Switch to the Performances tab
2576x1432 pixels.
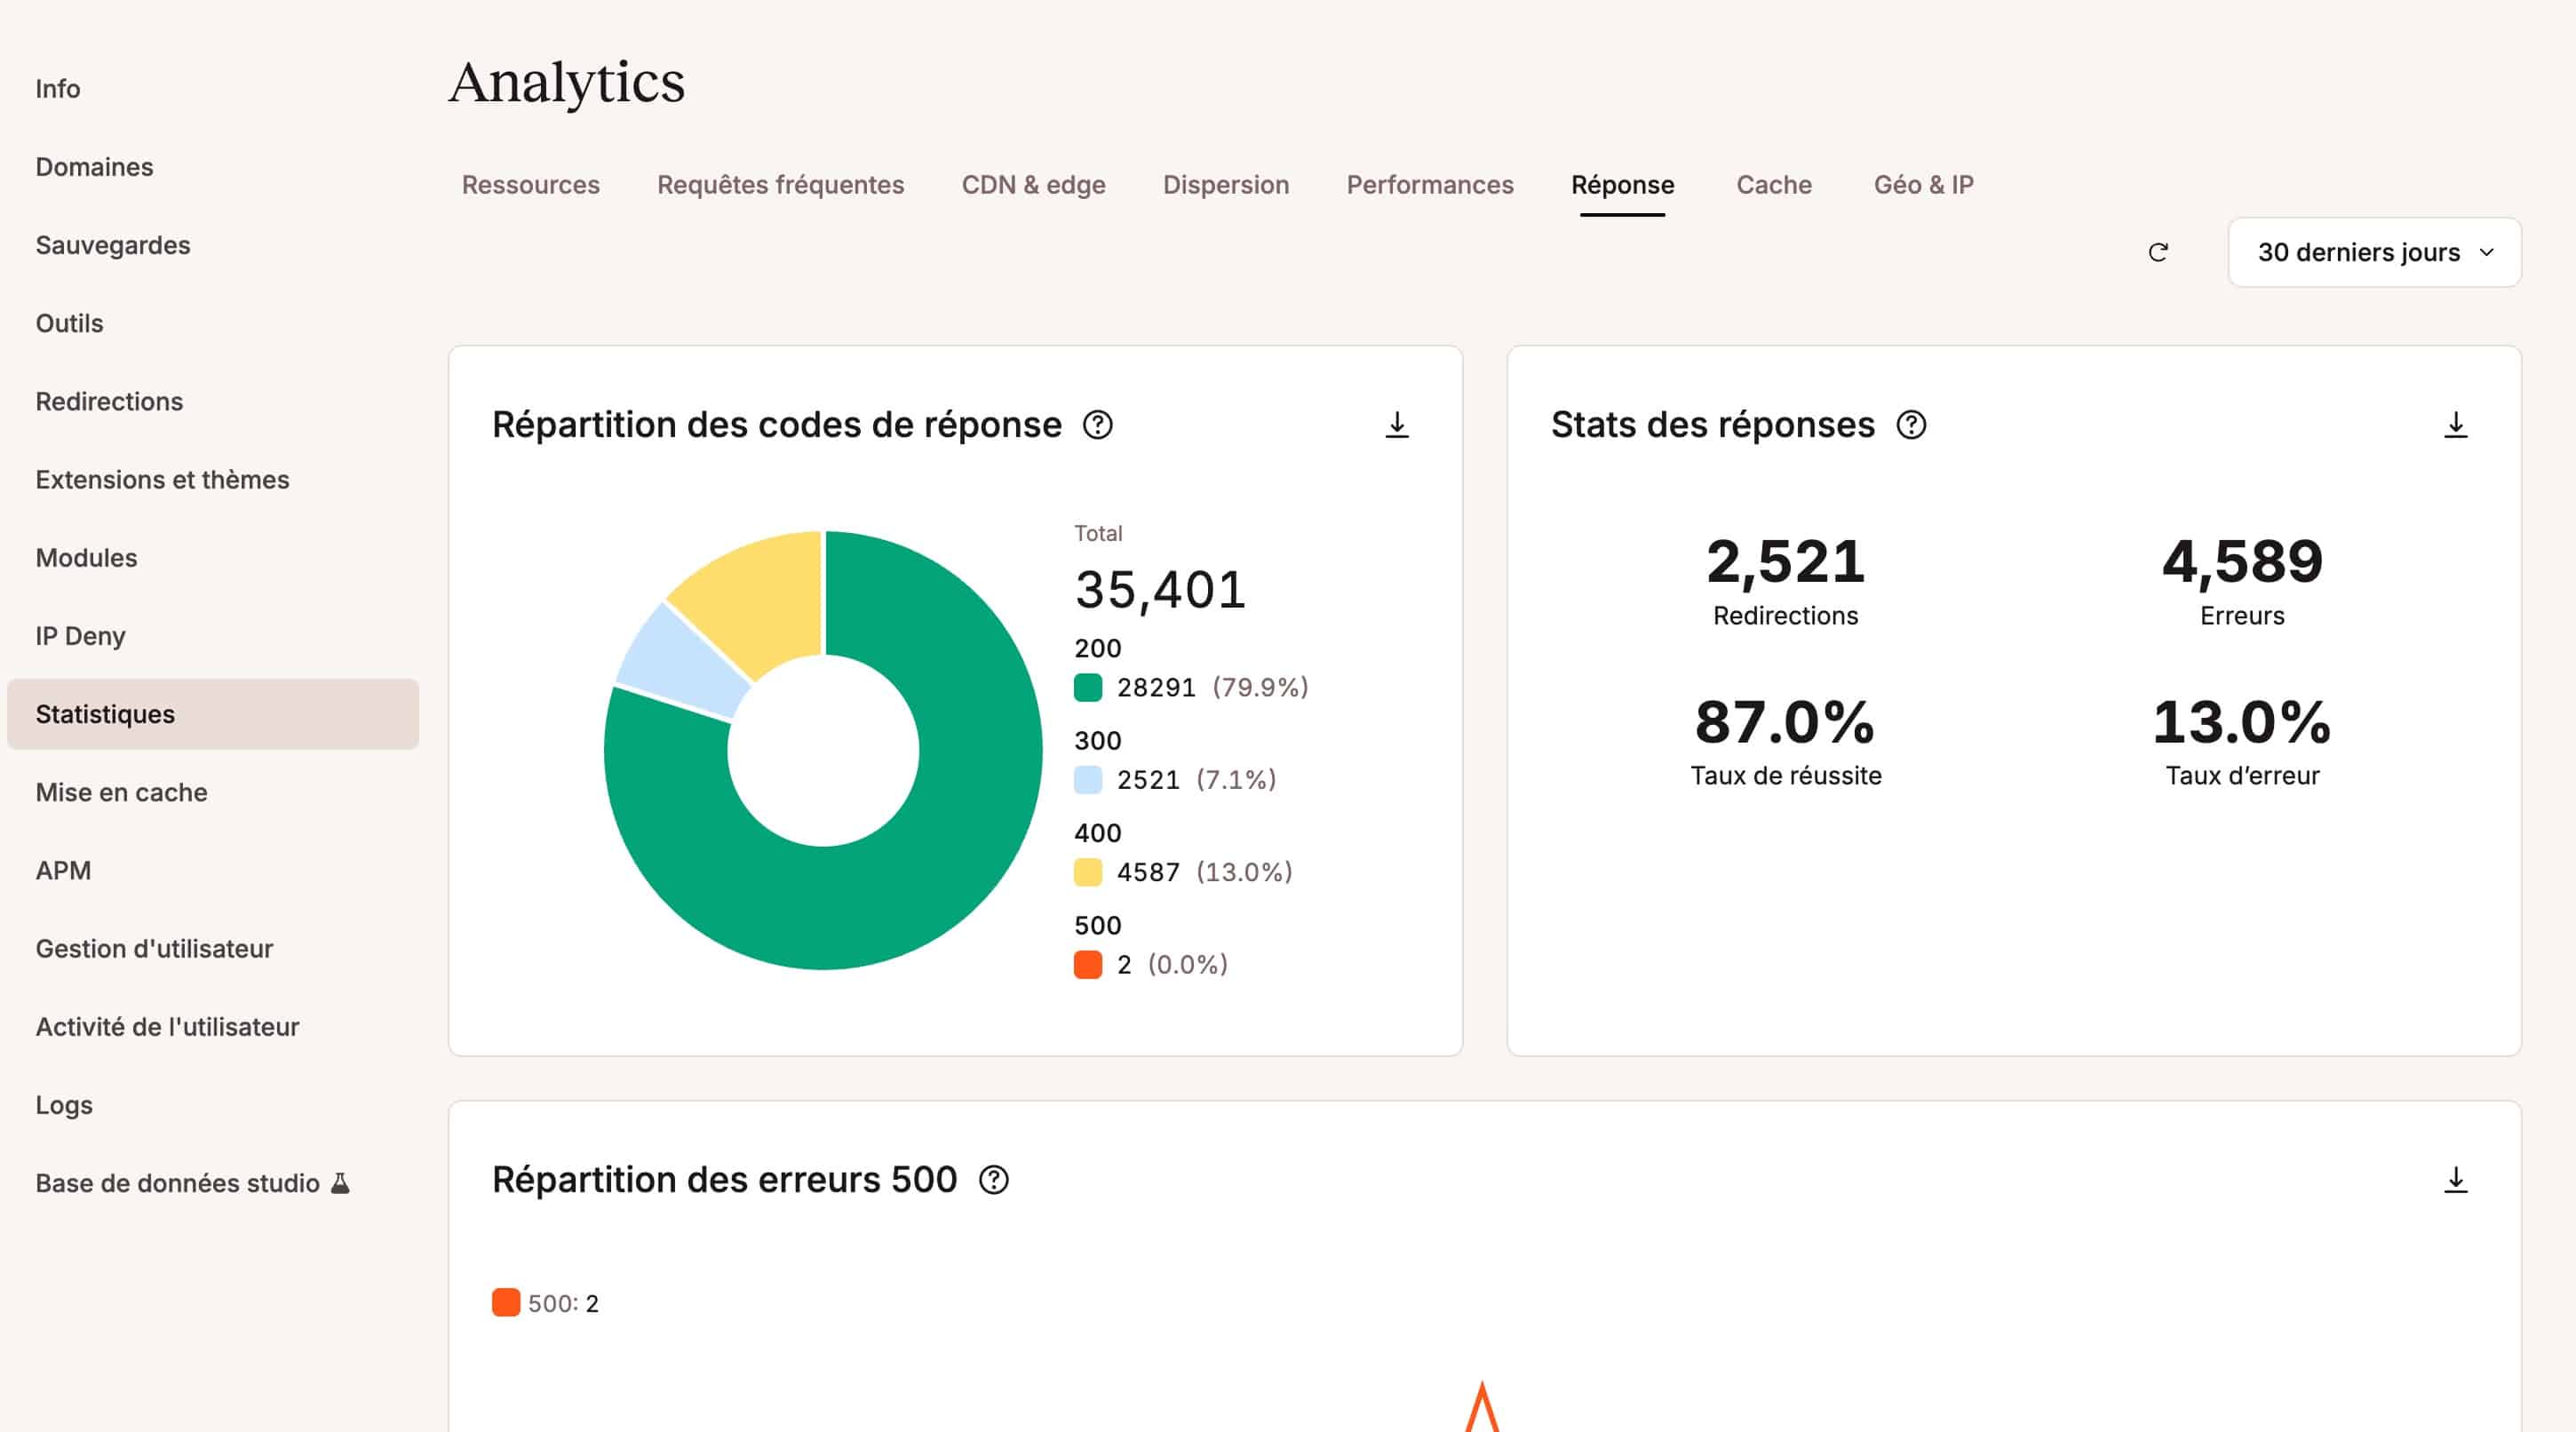(1429, 185)
